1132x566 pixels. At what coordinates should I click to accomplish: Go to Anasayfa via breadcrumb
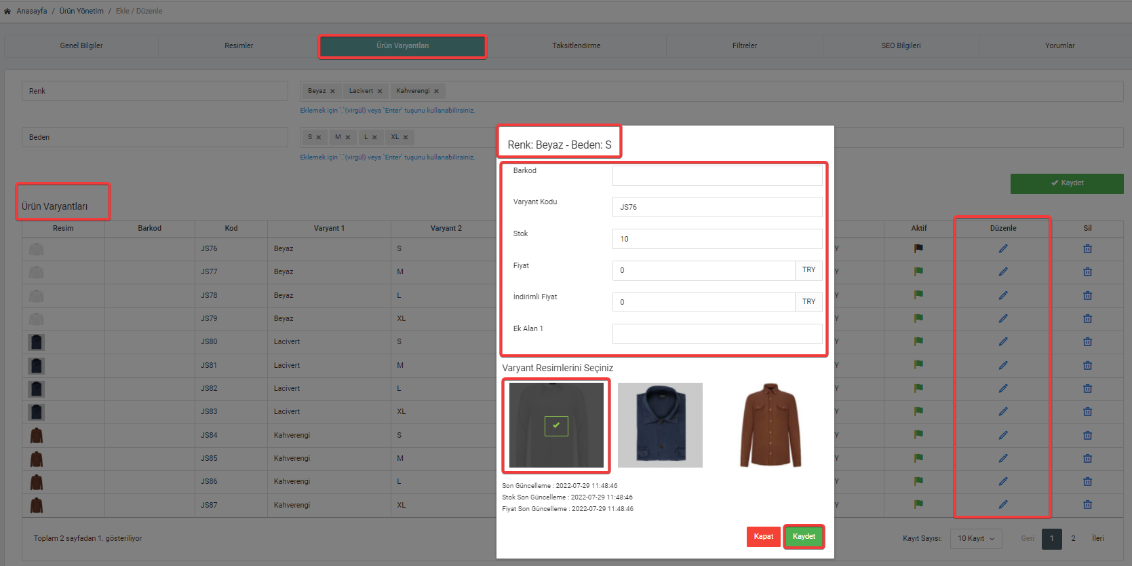(32, 11)
